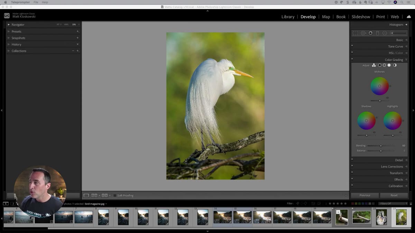Toggle the Transform panel switch
415x233 pixels.
352,172
